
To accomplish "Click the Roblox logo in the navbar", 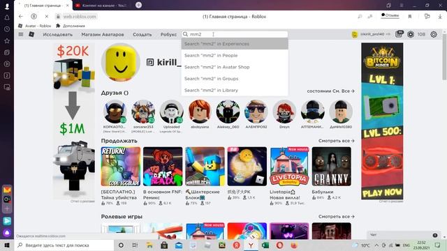I will click(x=31, y=34).
